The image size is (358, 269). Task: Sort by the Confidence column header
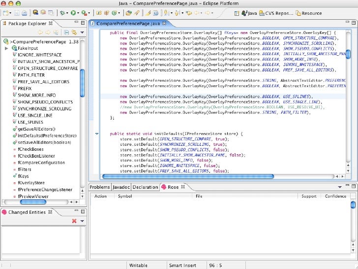[335, 196]
